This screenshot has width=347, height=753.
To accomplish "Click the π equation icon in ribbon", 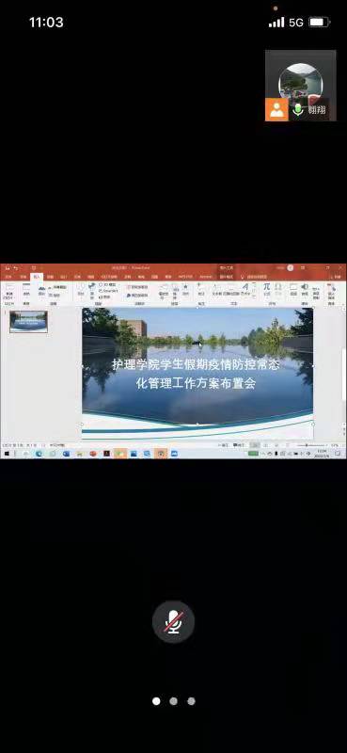I will 266,287.
